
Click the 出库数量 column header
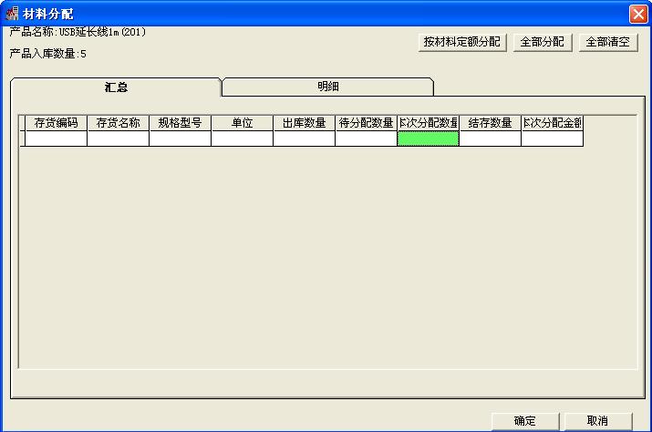(304, 123)
